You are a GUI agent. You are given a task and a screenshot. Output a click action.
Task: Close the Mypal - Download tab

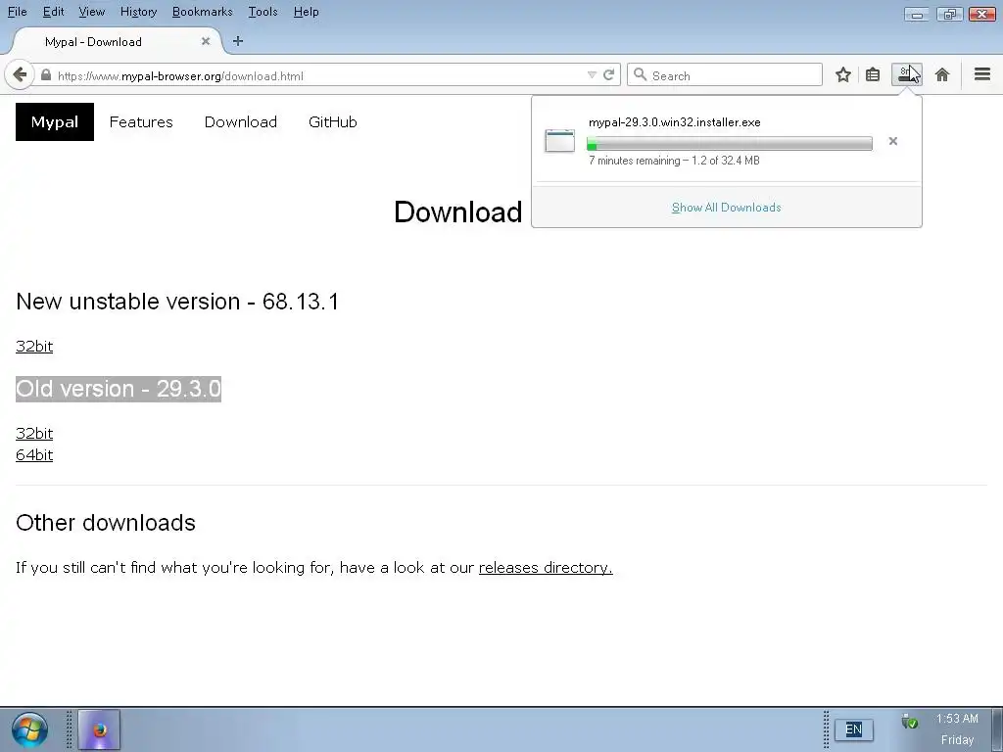point(206,41)
